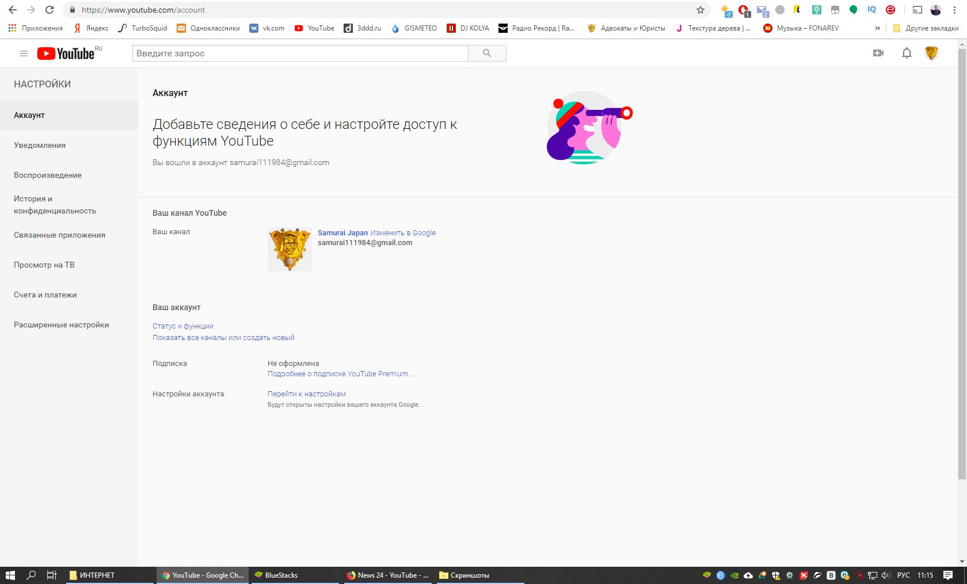Open the Музыка – FONAREV bookmark
Image resolution: width=967 pixels, height=584 pixels.
pos(801,28)
